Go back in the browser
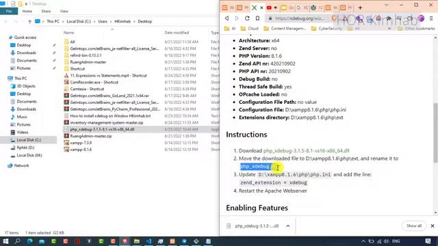Screen dimensions: 438x246 pyautogui.click(x=227, y=18)
